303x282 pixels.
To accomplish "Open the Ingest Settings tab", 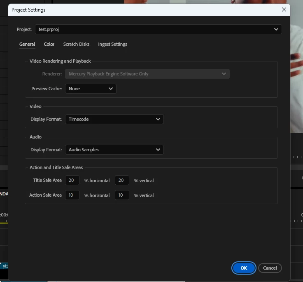I will (x=112, y=45).
